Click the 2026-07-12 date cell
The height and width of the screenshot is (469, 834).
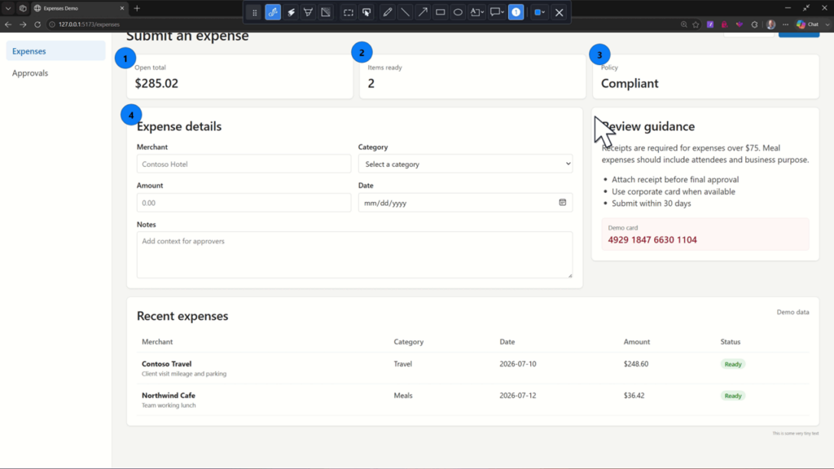click(x=517, y=396)
